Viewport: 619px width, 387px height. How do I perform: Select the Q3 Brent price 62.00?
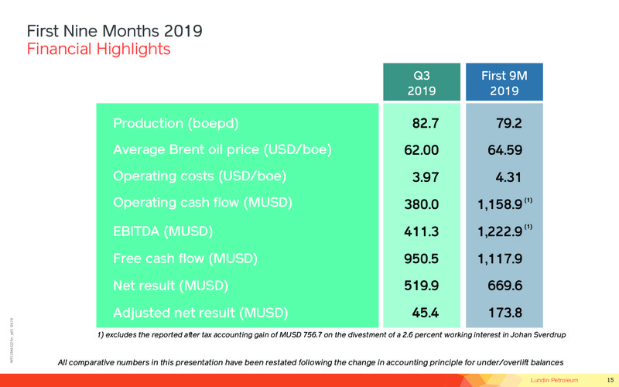[421, 150]
